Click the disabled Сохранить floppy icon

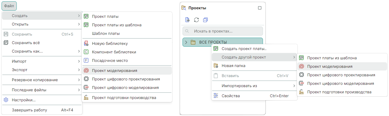point(6,34)
